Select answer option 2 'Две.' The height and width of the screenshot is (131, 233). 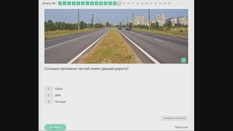click(53, 95)
